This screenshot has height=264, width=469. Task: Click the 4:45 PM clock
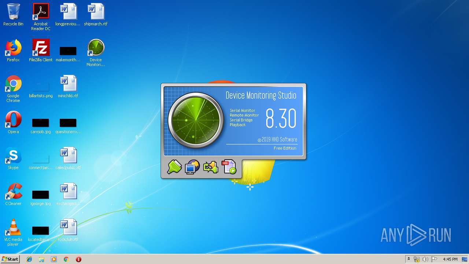point(450,259)
